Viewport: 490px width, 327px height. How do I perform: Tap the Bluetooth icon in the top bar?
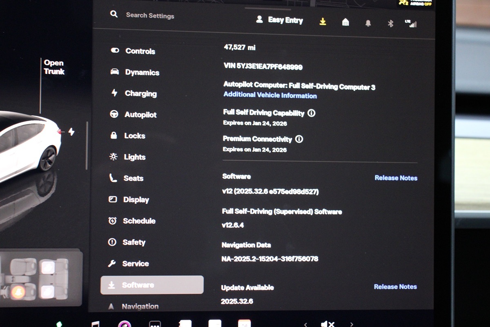pos(390,23)
